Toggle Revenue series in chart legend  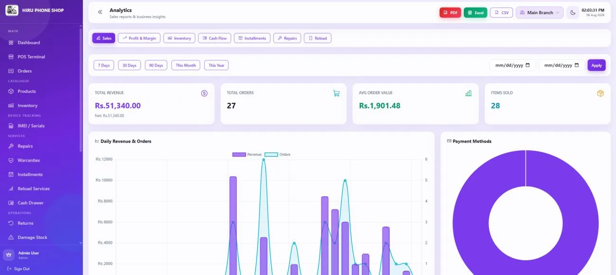coord(247,155)
